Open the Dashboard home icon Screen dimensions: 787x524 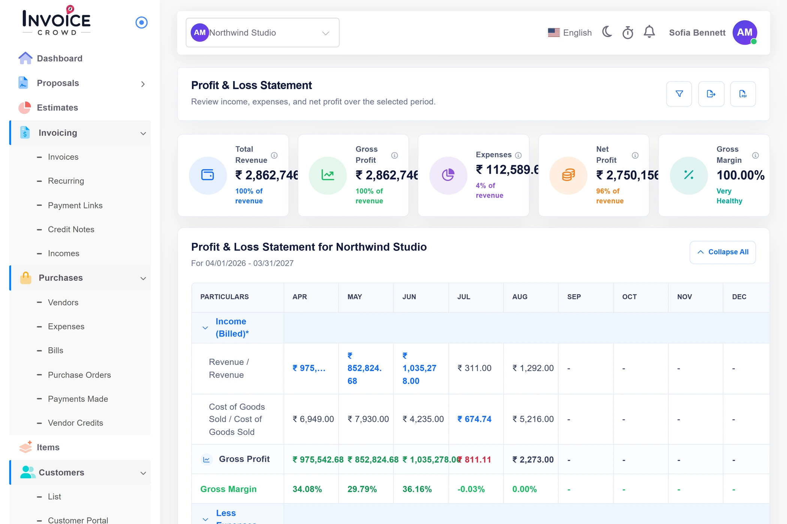click(x=25, y=58)
